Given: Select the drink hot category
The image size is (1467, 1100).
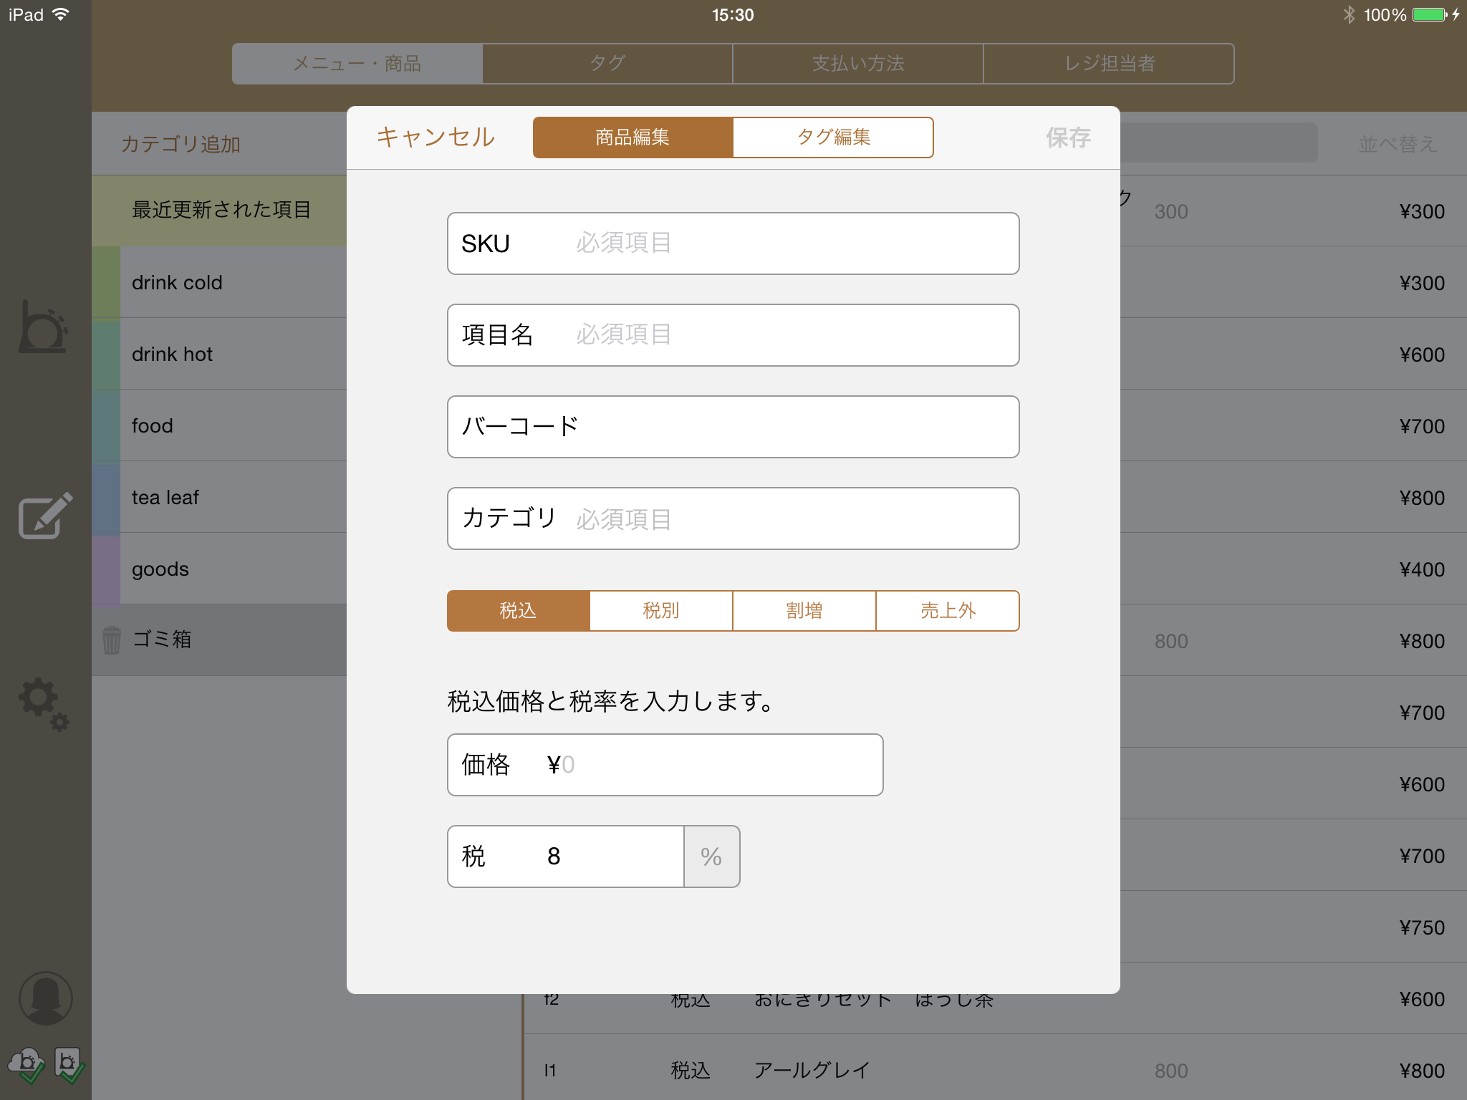Looking at the screenshot, I should coord(219,354).
